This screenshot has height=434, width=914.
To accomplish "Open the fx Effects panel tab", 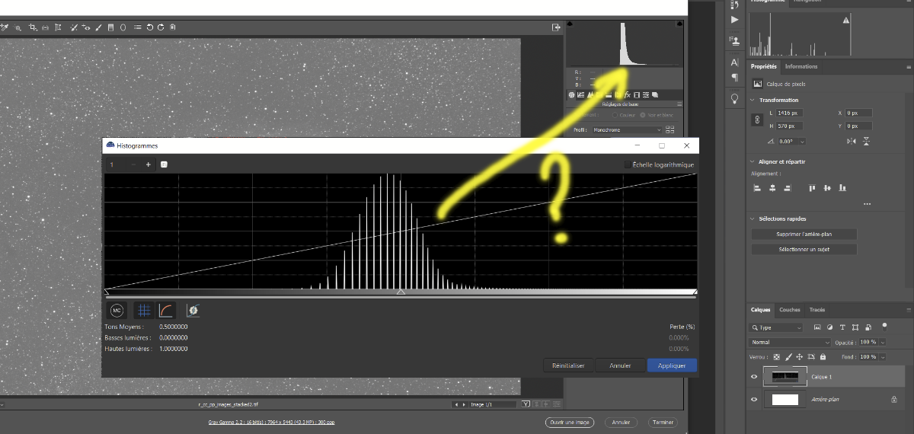I will point(628,95).
